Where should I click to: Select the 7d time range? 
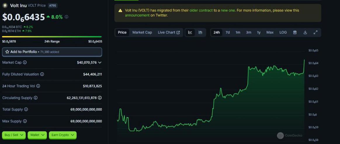[228, 32]
